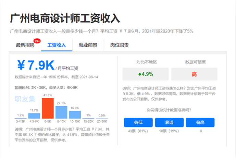Vote 偏低 on salary accuracy
Image resolution: width=236 pixels, height=158 pixels.
(138, 122)
